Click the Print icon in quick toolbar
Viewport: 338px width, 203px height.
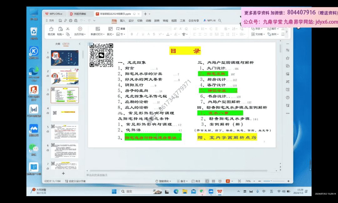(x=70, y=21)
